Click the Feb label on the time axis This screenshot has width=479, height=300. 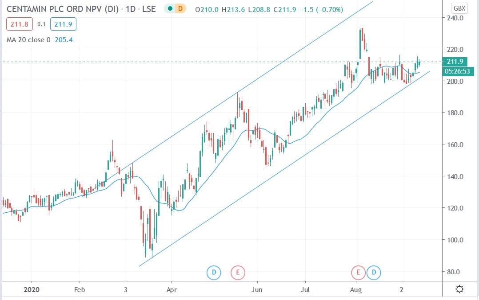[x=80, y=290]
